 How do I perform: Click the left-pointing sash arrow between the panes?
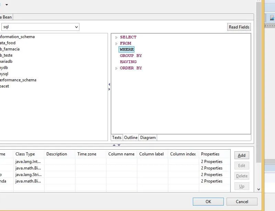109,84
